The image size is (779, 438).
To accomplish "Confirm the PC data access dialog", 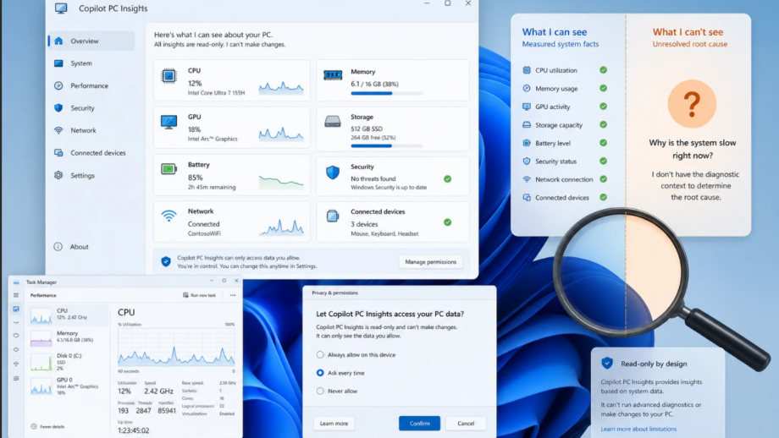I will (419, 423).
